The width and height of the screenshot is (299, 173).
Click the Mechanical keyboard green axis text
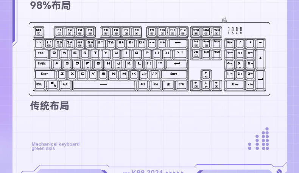point(55,146)
